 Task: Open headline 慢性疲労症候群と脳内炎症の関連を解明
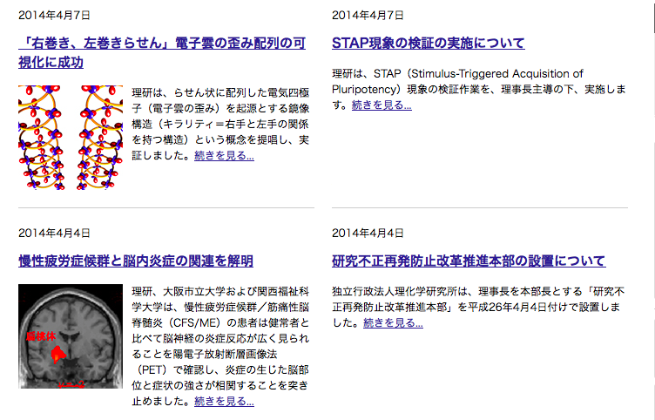pos(136,261)
